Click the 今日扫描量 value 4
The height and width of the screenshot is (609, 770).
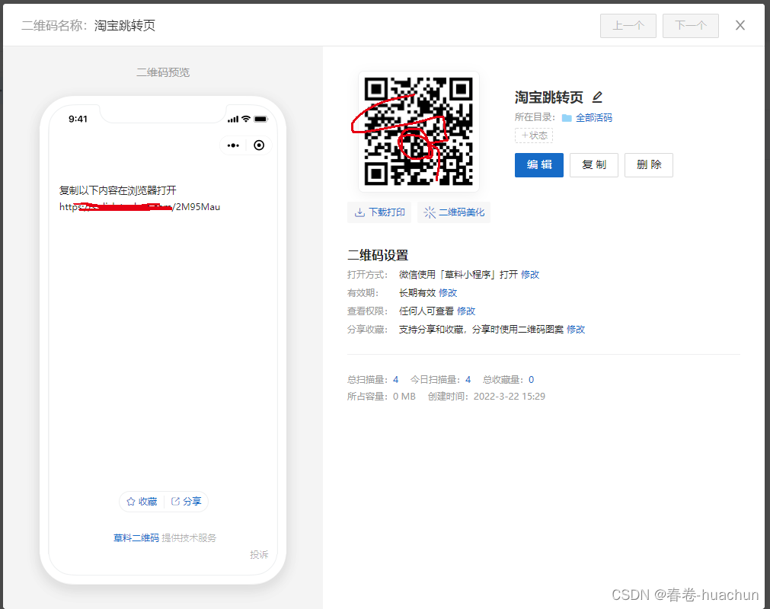(x=468, y=379)
